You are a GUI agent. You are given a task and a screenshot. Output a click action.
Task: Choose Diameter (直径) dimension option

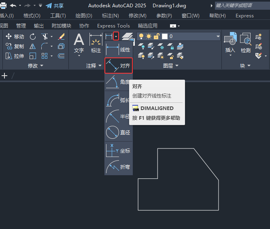(119, 132)
